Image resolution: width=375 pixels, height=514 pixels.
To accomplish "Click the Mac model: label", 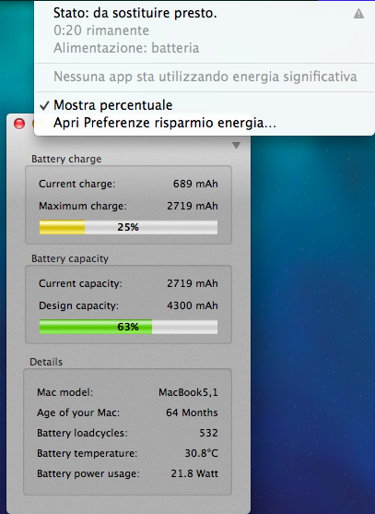I will pos(64,392).
